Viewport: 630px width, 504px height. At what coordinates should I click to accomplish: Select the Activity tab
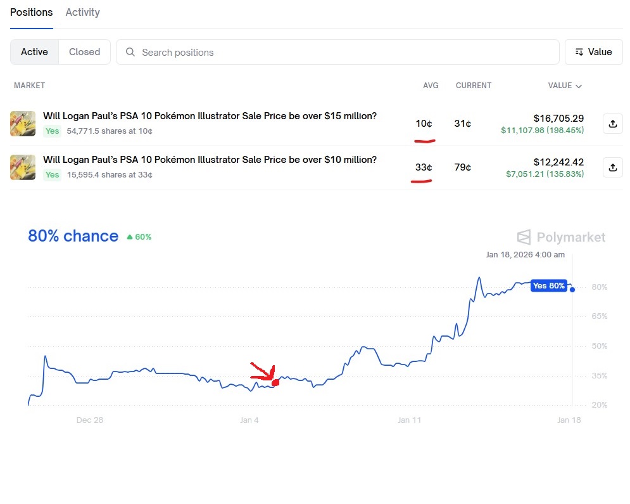82,12
